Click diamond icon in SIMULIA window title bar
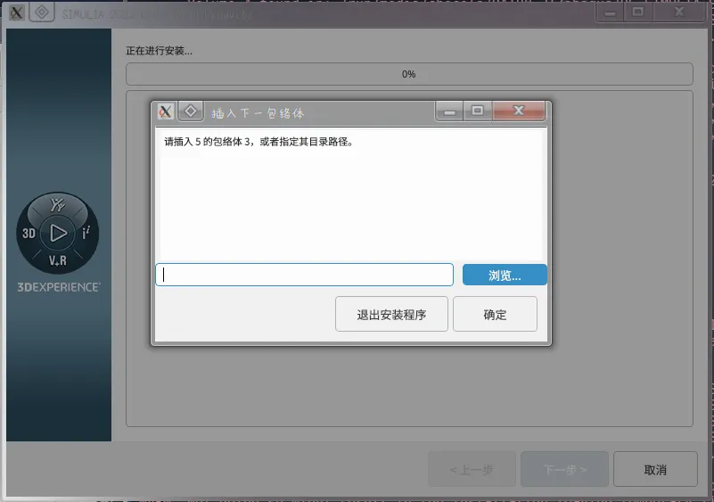The height and width of the screenshot is (502, 714). pyautogui.click(x=42, y=13)
